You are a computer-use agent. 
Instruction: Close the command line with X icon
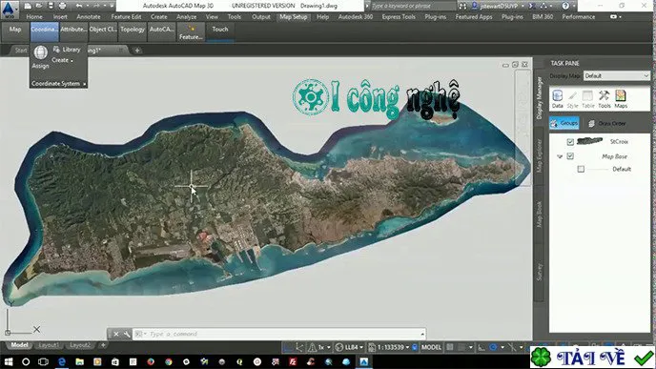(116, 334)
